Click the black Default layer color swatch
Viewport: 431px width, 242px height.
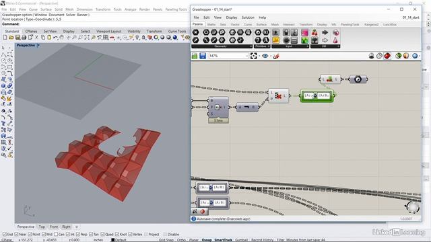[112, 240]
